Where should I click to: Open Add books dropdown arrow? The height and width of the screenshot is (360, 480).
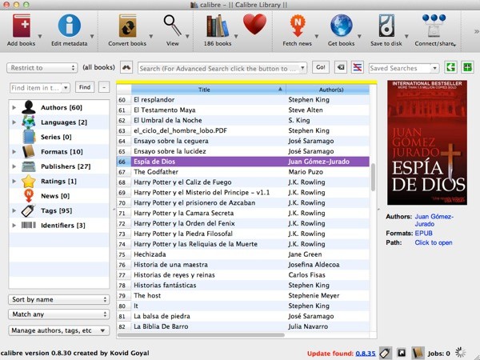point(40,36)
